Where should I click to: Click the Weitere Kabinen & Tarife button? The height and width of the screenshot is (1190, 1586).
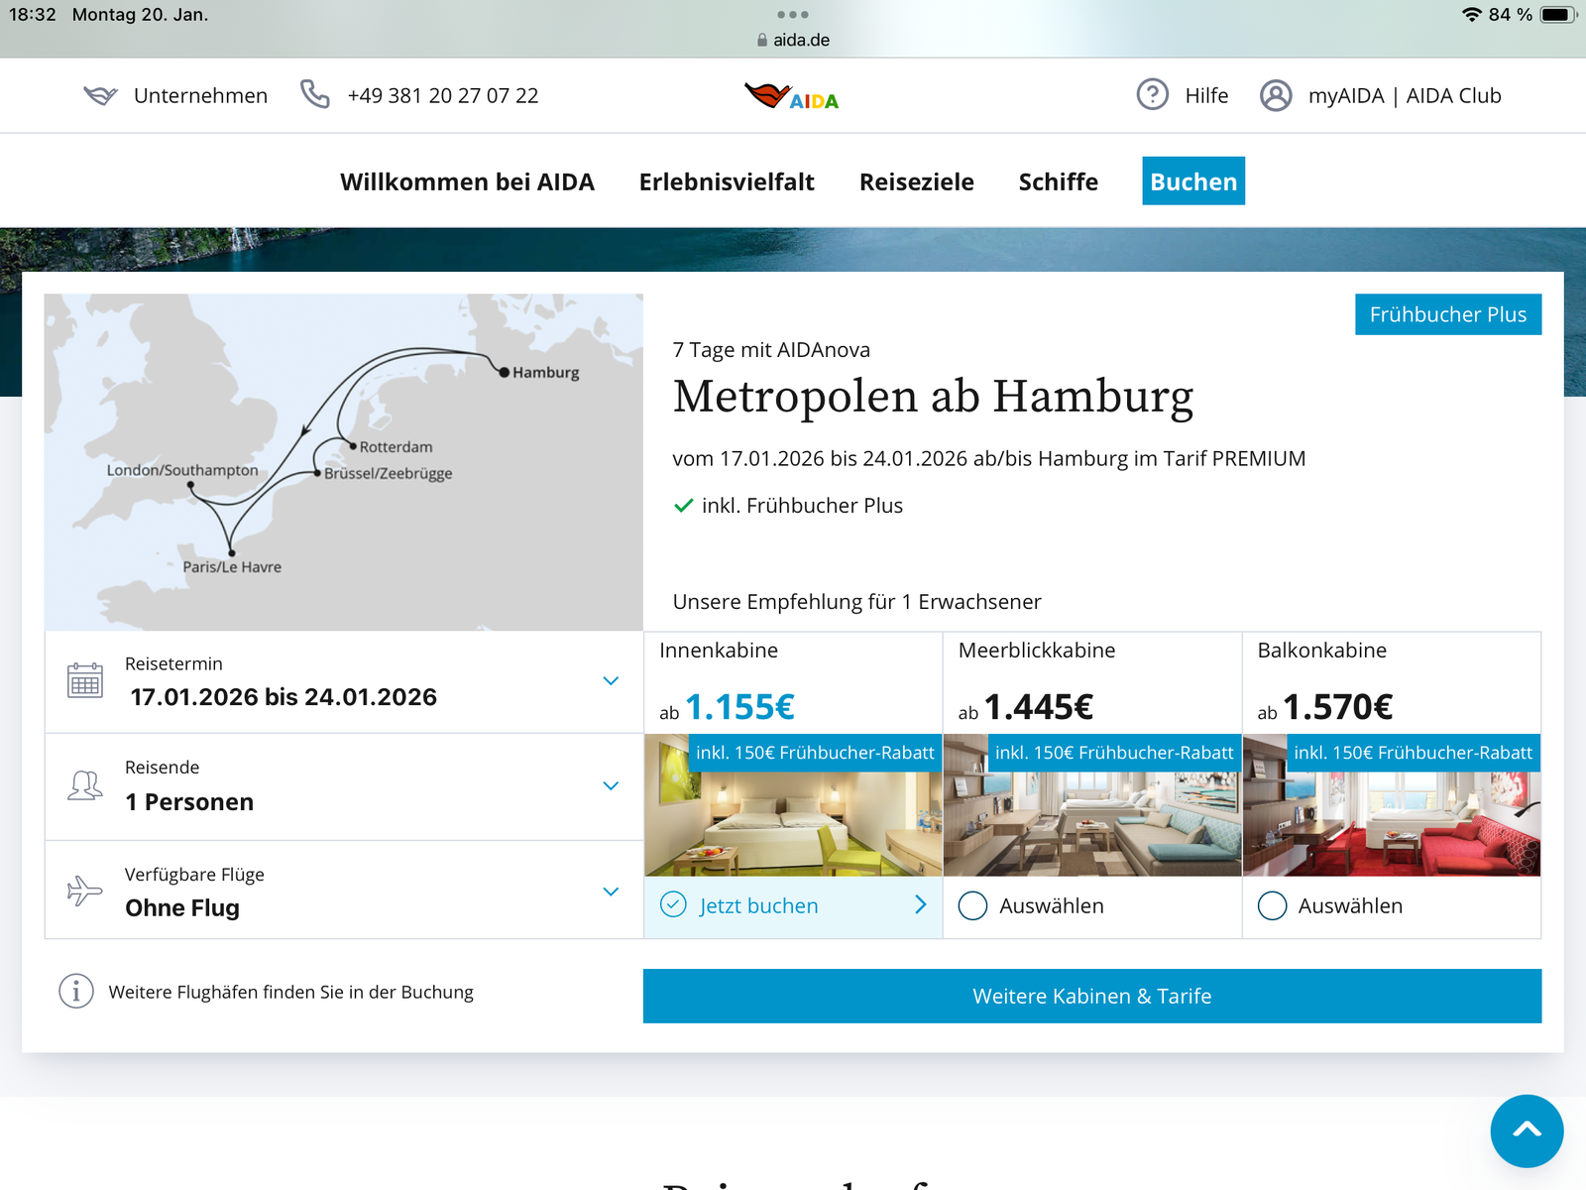point(1092,996)
